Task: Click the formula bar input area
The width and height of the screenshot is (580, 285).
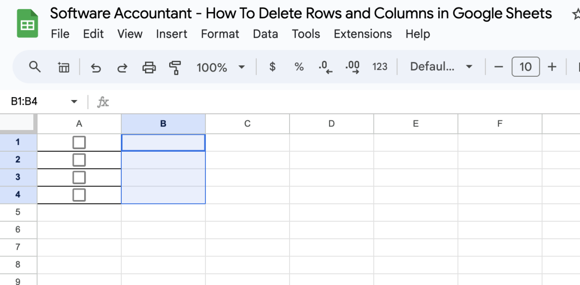Action: click(346, 102)
